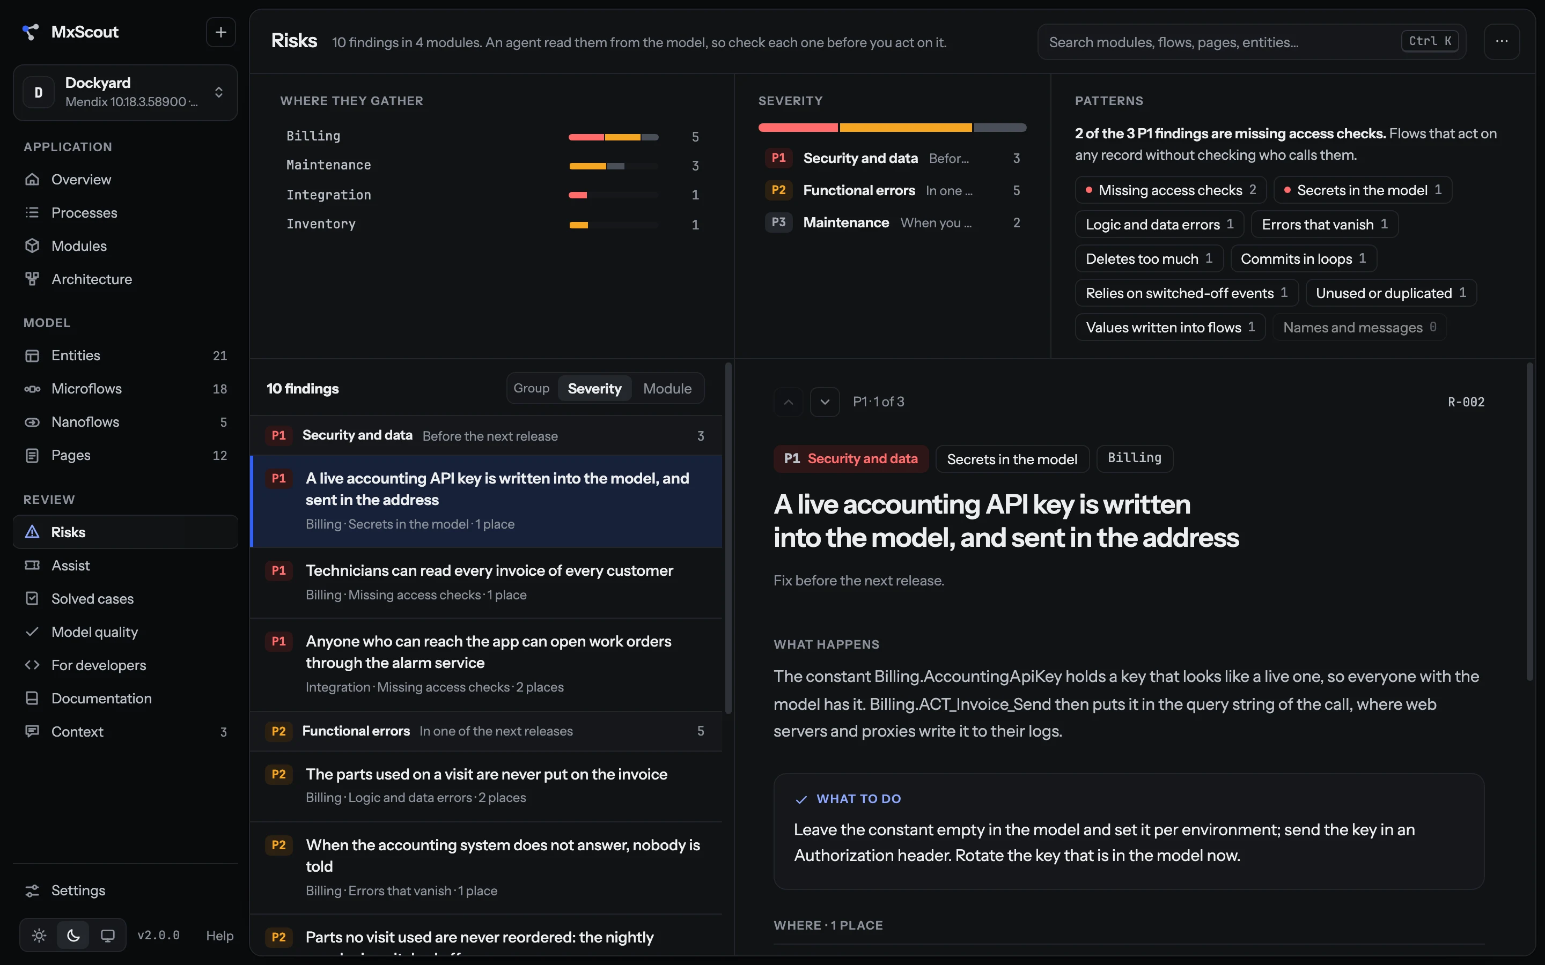
Task: Go to next finding with down chevron
Action: pyautogui.click(x=825, y=402)
